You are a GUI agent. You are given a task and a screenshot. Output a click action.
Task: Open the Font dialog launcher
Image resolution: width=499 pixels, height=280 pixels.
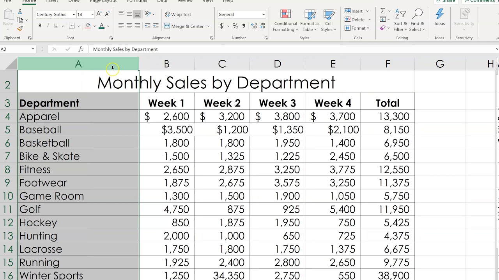[x=111, y=38]
